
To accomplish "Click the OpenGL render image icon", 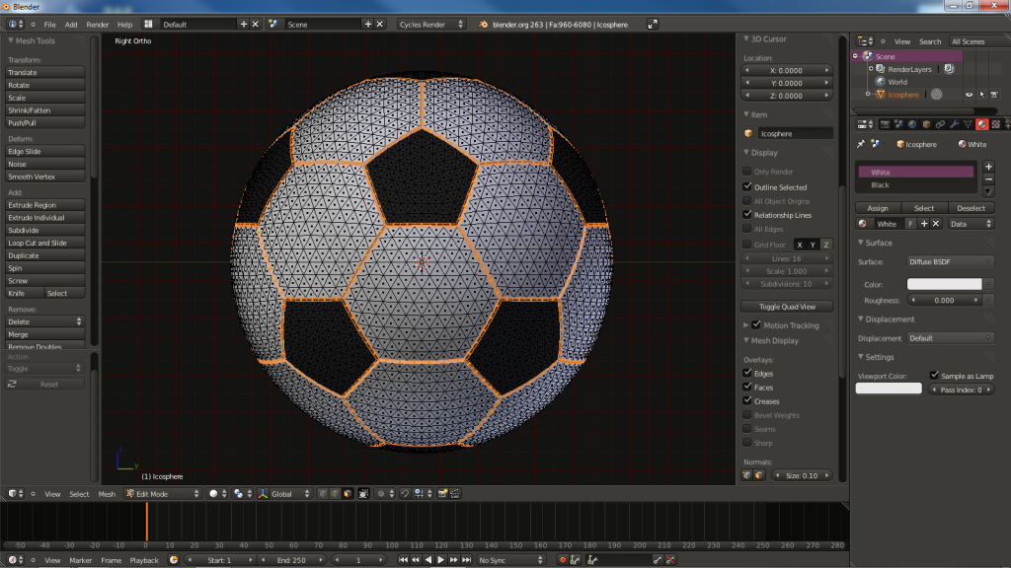I will 442,493.
